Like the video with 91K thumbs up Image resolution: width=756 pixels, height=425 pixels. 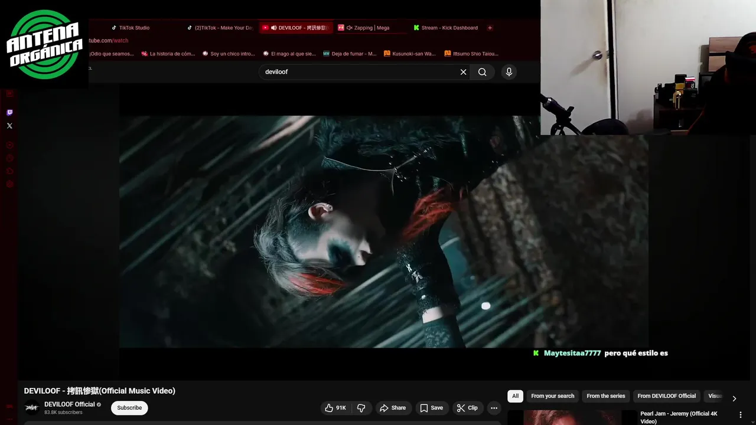pyautogui.click(x=335, y=408)
